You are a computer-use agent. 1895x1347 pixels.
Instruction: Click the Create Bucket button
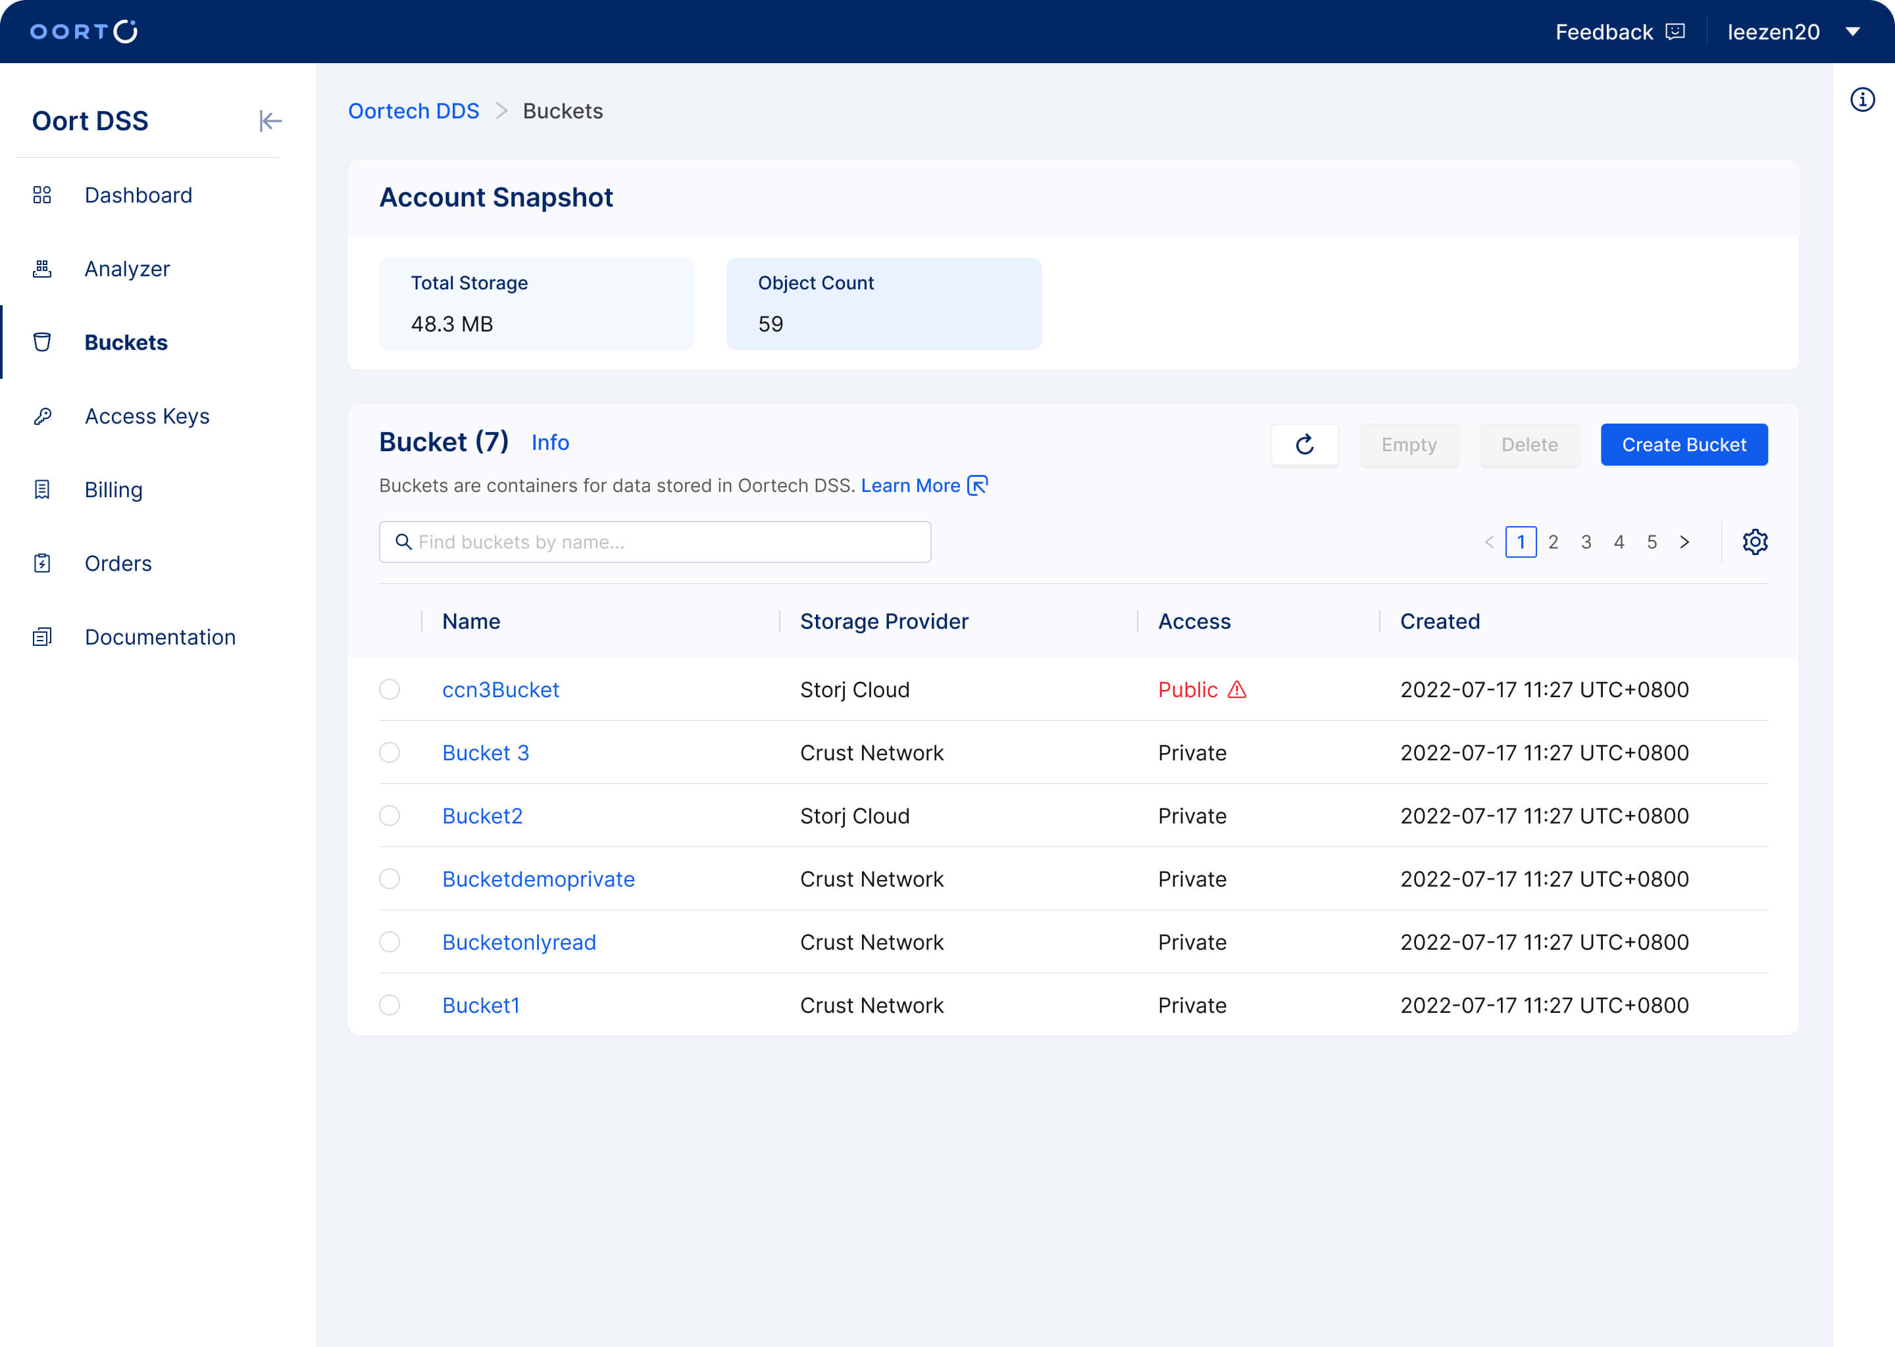(x=1684, y=445)
